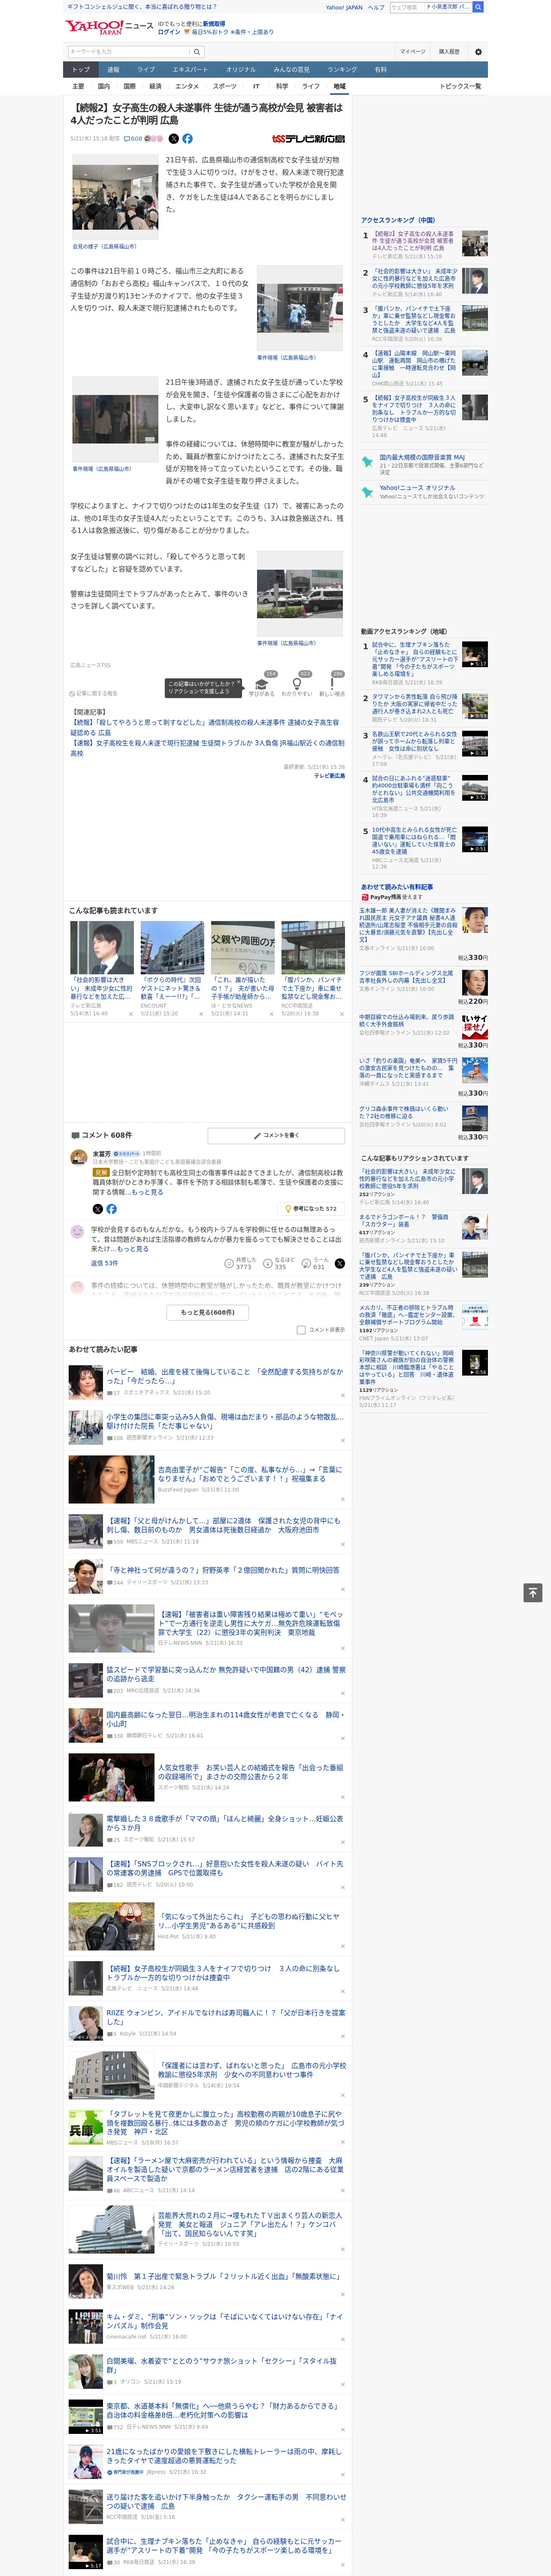Click the 新しい視点 exclamation reaction
This screenshot has height=2576, width=551.
pyautogui.click(x=332, y=684)
